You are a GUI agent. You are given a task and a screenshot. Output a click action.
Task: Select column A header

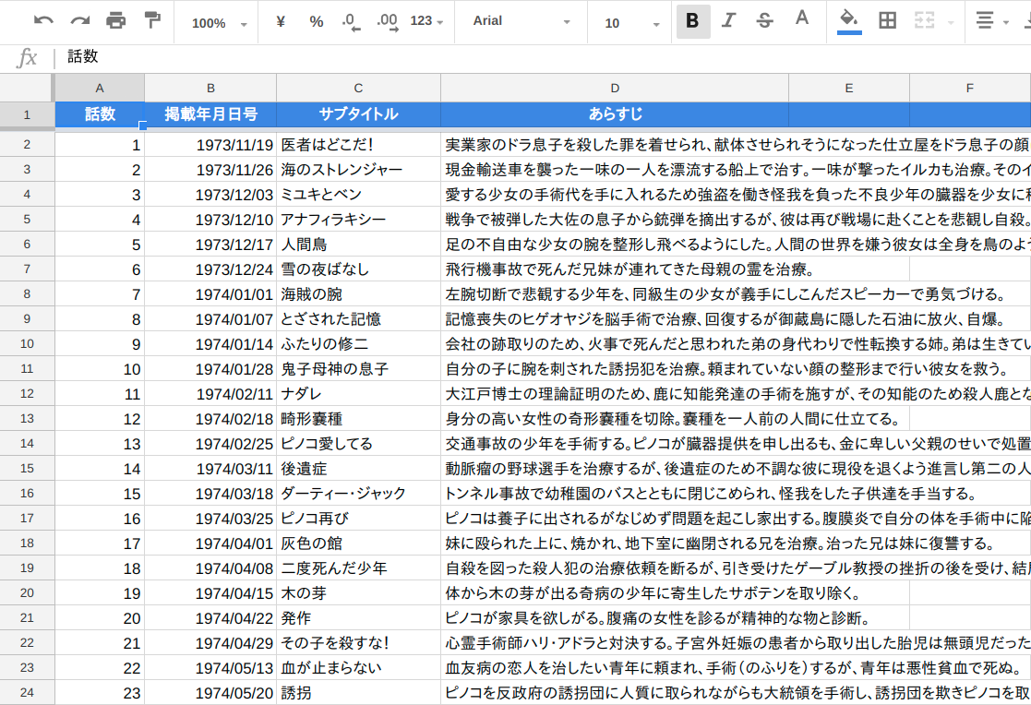pyautogui.click(x=100, y=89)
